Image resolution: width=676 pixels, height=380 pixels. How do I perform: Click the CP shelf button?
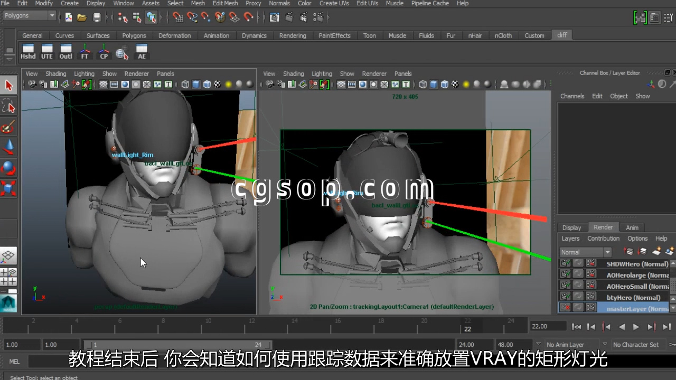[104, 52]
